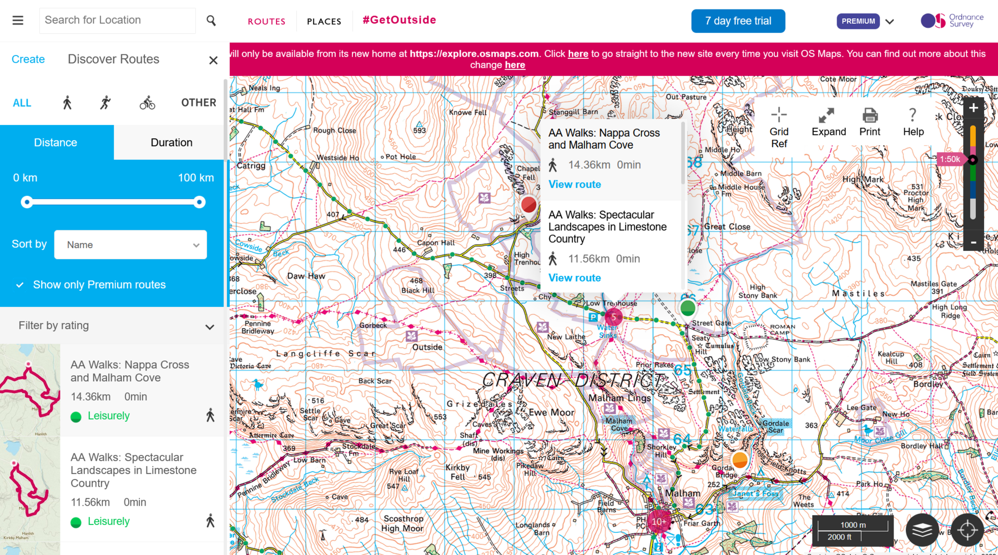This screenshot has height=555, width=998.
Task: Select AA Walks: Nappa Cross list title
Action: click(x=130, y=371)
